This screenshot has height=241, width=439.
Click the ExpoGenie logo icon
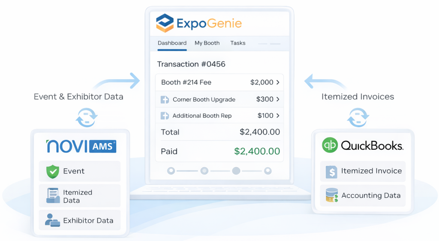coord(165,23)
